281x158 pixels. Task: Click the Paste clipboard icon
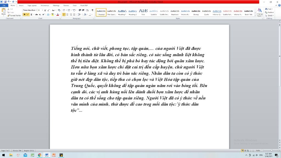coord(3,10)
